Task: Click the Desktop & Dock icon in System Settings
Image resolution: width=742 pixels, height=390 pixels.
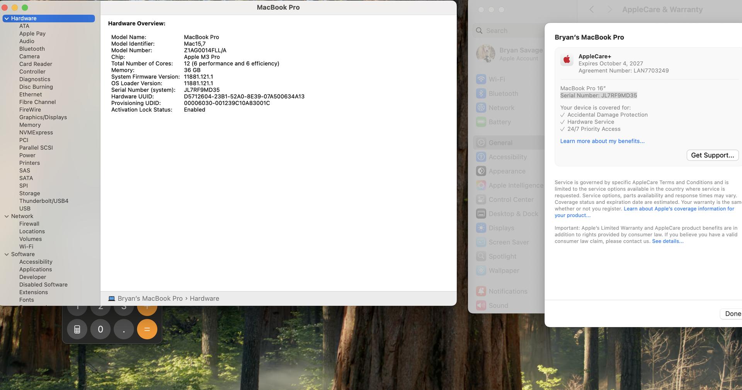Action: click(481, 214)
